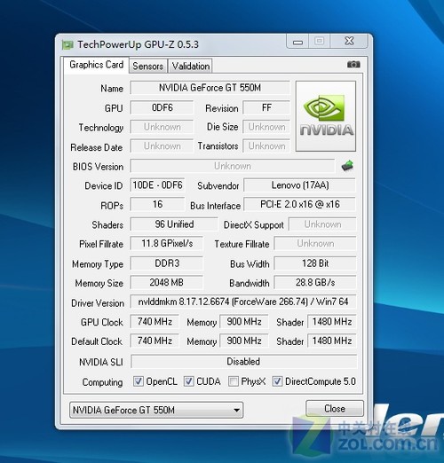Image resolution: width=444 pixels, height=463 pixels.
Task: Close the window with the X button
Action: [x=349, y=41]
